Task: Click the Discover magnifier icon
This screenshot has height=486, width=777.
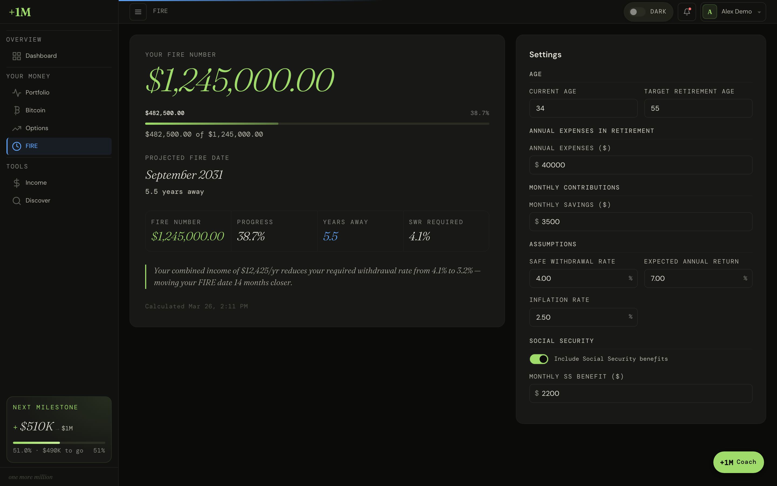Action: 17,201
